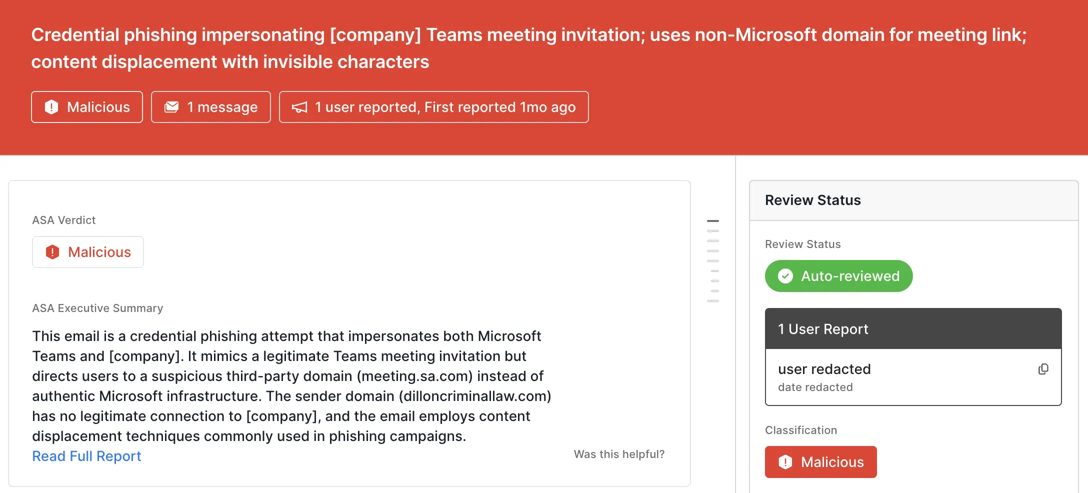
Task: Click the credential phishing headline title
Action: point(528,48)
